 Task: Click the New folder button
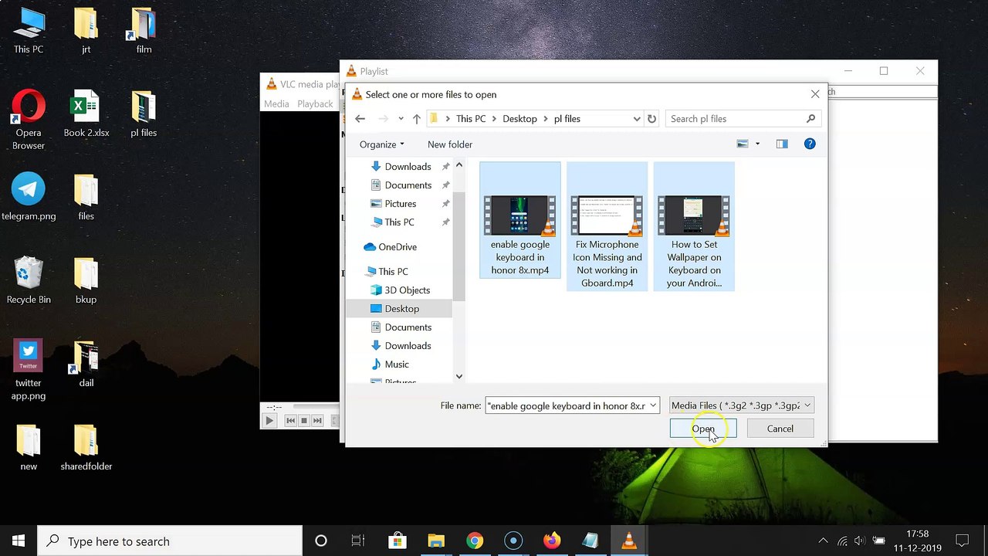point(450,144)
